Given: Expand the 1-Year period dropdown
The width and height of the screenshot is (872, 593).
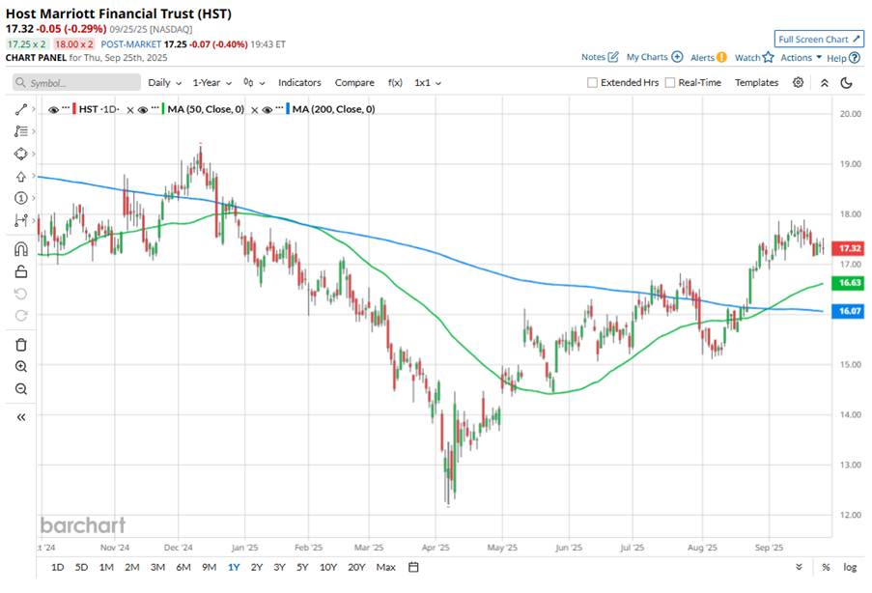Looking at the screenshot, I should 211,83.
